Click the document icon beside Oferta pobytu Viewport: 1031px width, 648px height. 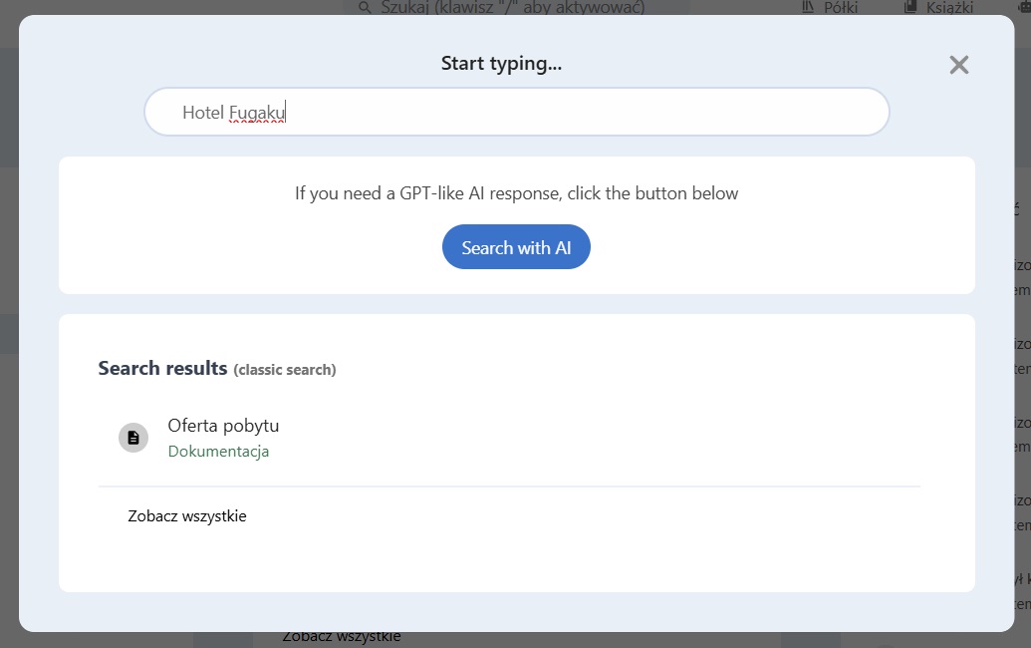133,438
